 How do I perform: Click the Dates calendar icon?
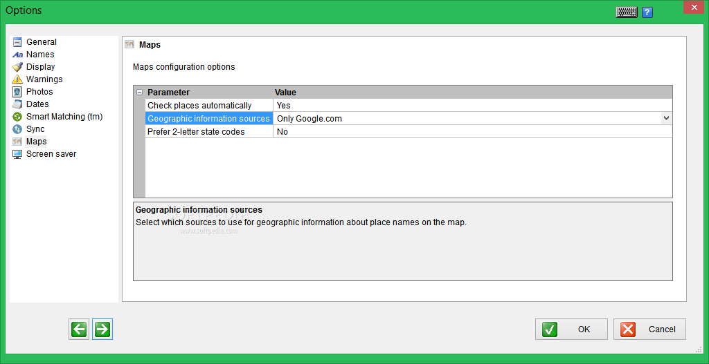(x=17, y=104)
